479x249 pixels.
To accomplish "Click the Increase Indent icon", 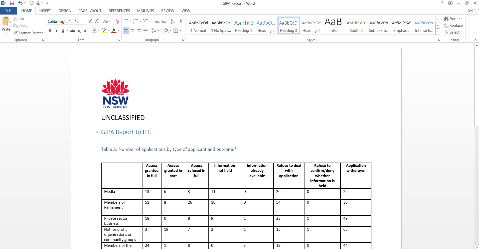I will pos(164,21).
